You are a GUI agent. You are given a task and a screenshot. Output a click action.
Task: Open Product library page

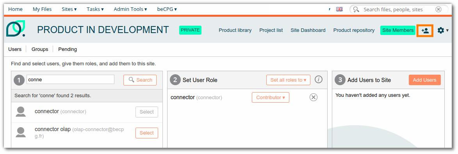pyautogui.click(x=235, y=30)
